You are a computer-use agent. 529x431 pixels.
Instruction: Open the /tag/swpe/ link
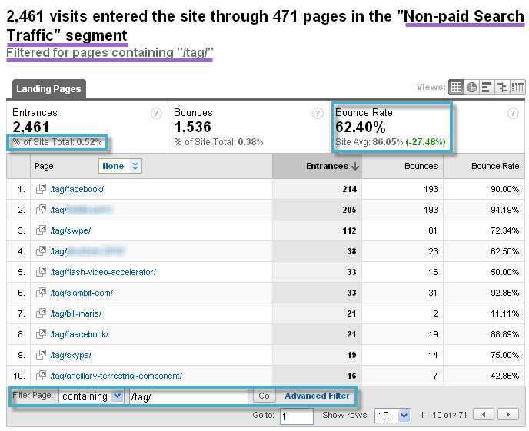point(71,230)
